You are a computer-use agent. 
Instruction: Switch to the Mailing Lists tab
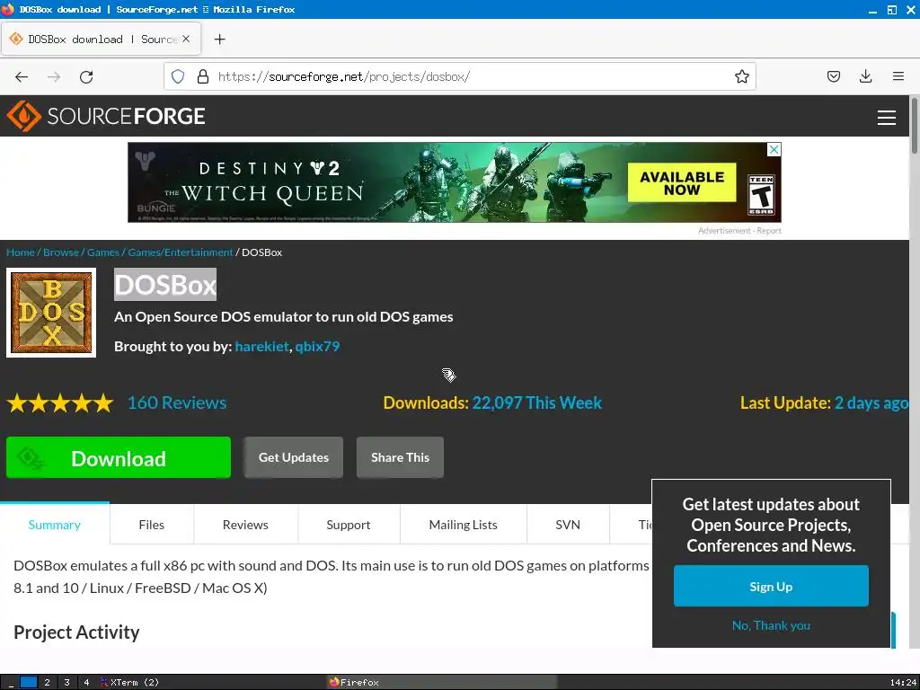point(463,525)
